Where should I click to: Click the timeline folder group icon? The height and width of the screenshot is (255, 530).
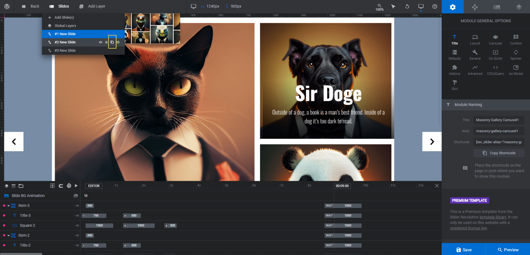(x=21, y=186)
